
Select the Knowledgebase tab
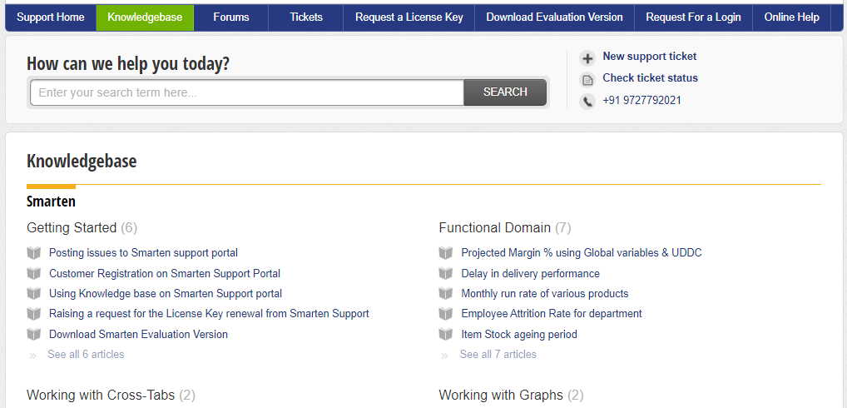145,17
